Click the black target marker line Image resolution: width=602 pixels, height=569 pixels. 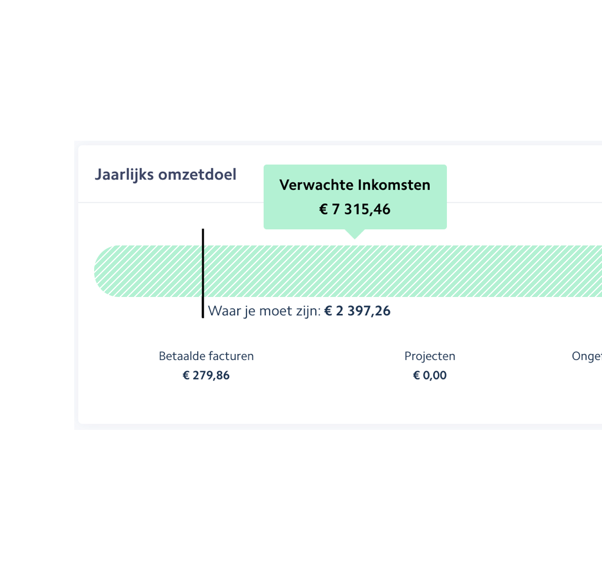(x=203, y=271)
